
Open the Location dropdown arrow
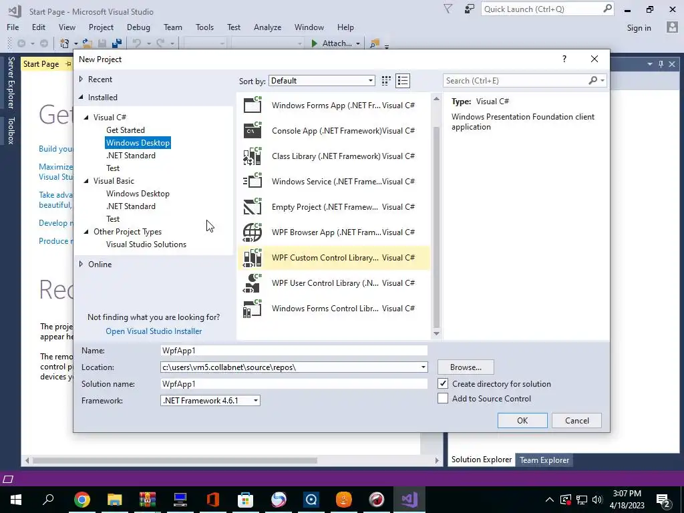click(x=423, y=367)
